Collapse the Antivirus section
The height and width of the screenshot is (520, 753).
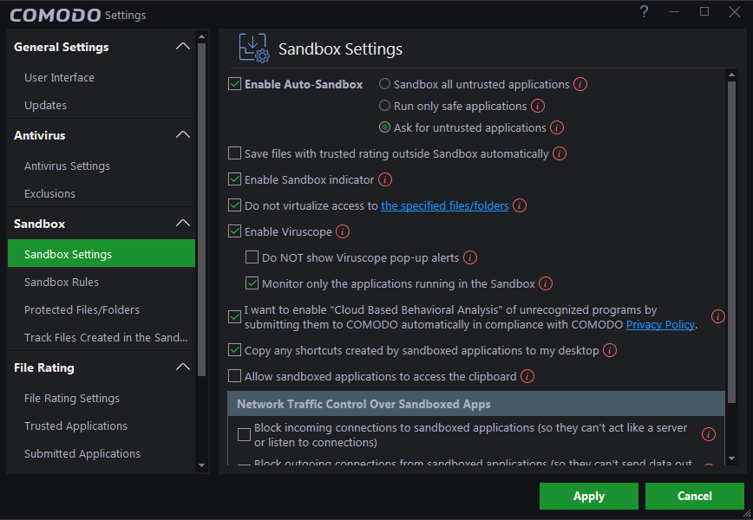(182, 135)
